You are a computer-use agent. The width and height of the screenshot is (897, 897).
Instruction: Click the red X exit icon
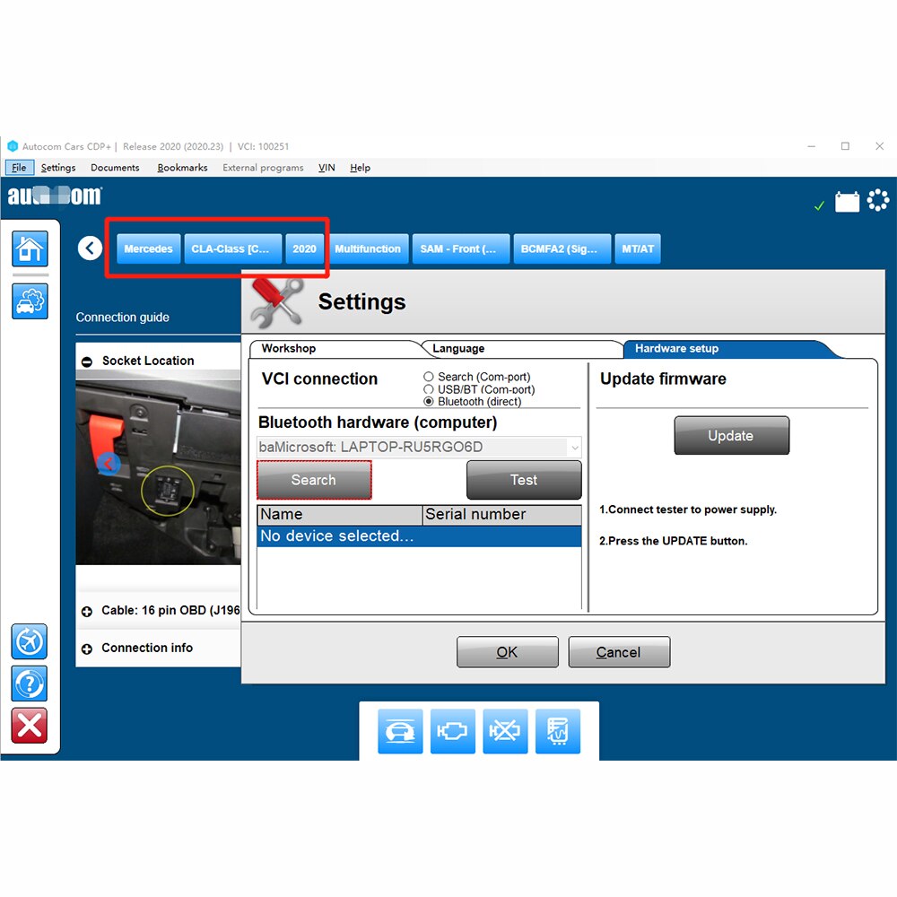(30, 726)
